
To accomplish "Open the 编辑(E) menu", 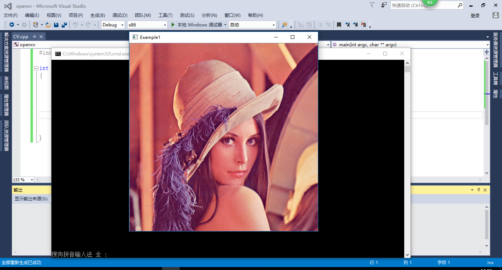I will 32,15.
